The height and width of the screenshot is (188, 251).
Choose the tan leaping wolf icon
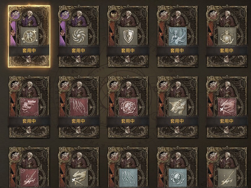(x=79, y=178)
